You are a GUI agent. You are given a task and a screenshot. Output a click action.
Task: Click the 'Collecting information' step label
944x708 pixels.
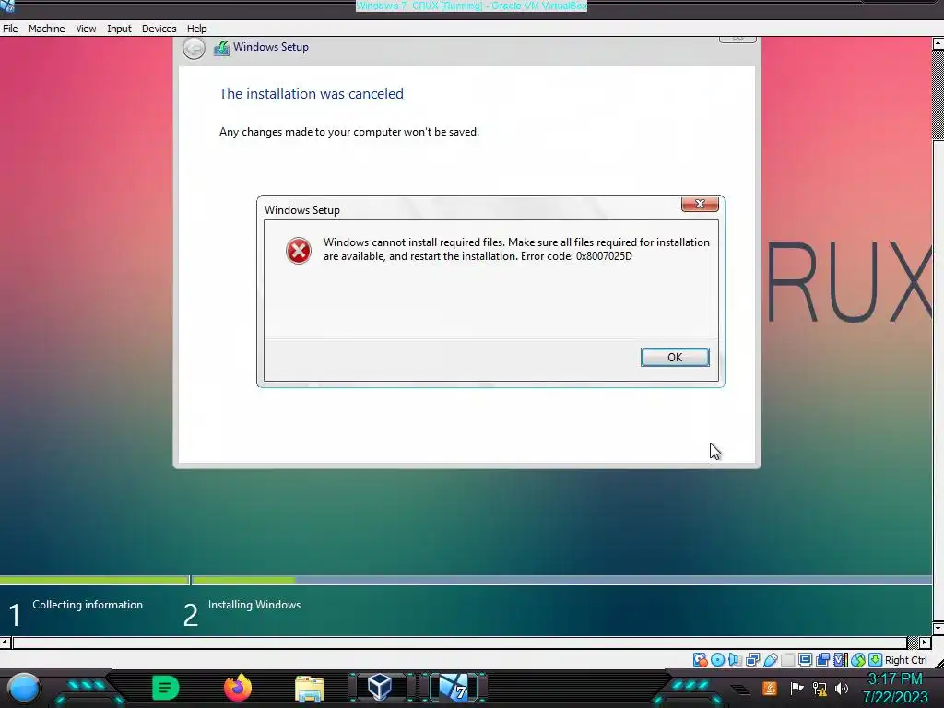(x=88, y=605)
